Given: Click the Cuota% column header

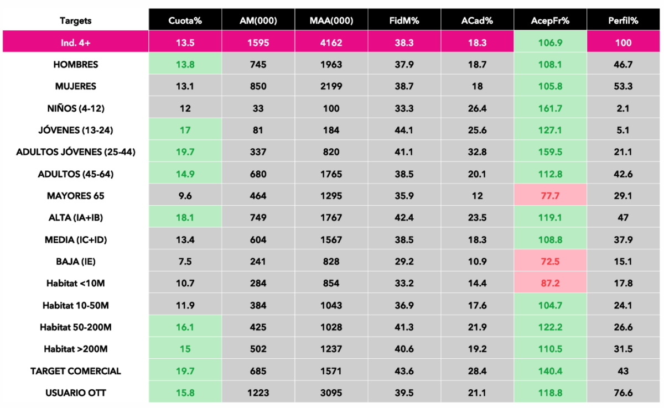Looking at the screenshot, I should pyautogui.click(x=185, y=21).
